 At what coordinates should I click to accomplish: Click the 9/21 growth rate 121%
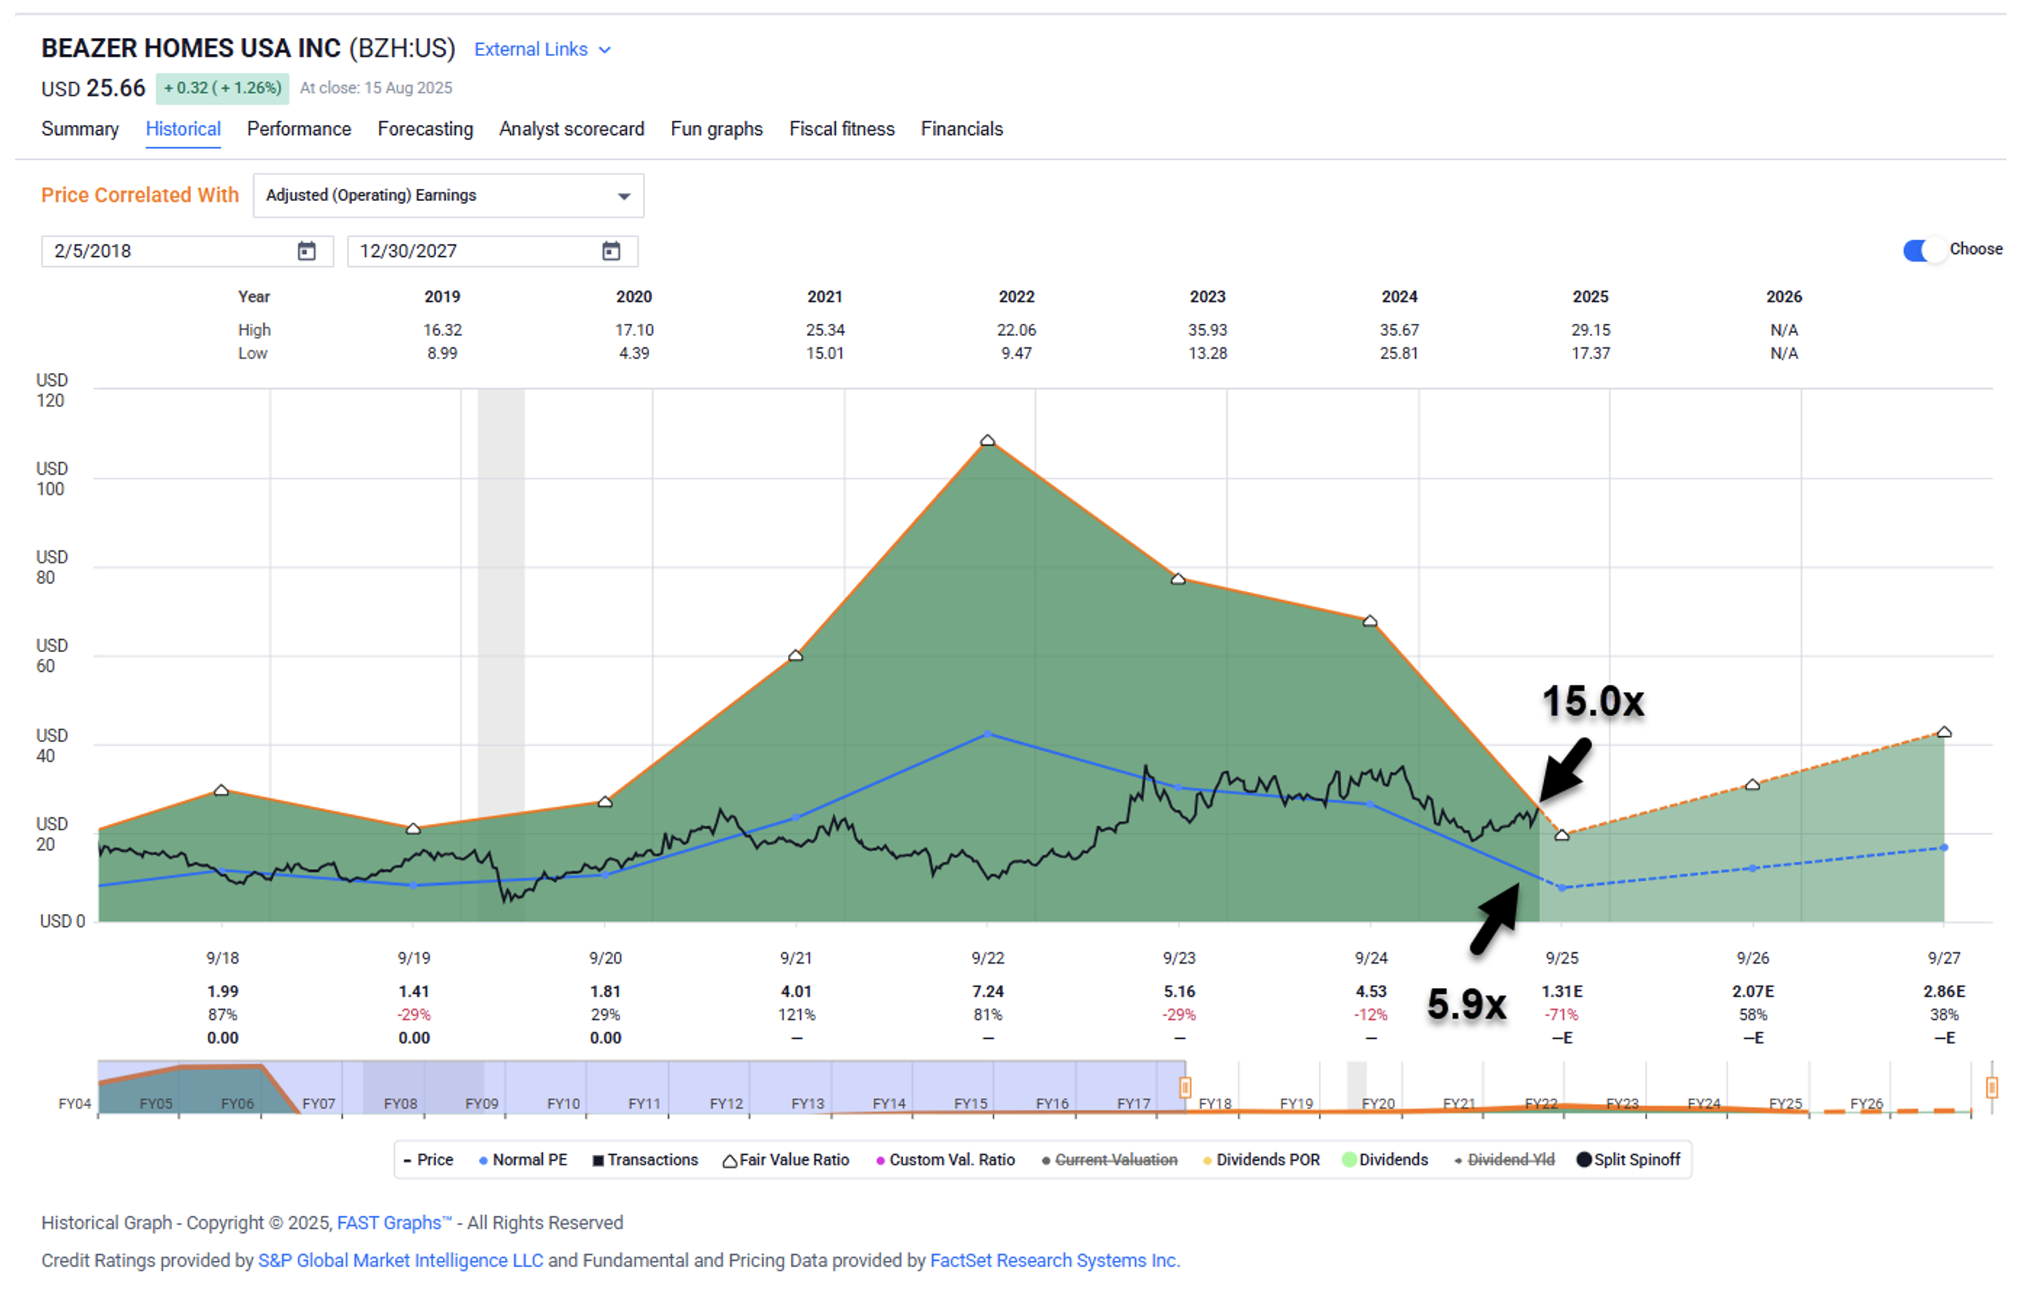pos(797,1014)
